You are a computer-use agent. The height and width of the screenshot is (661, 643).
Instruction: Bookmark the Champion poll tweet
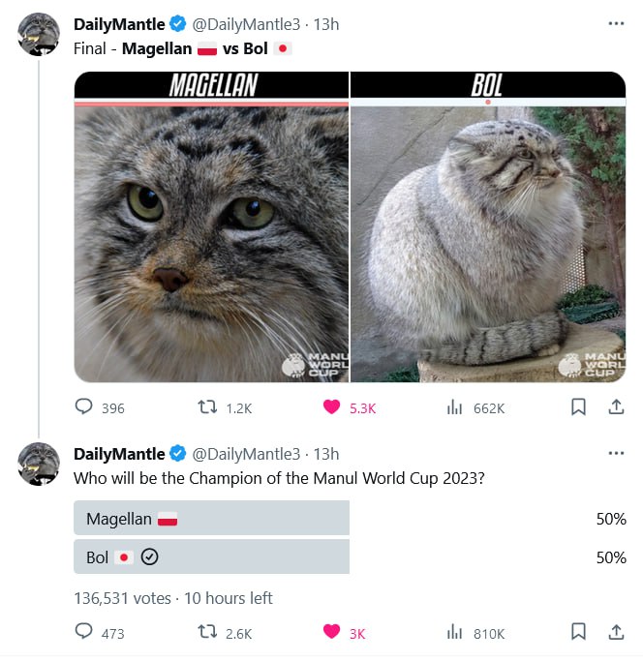pos(578,632)
